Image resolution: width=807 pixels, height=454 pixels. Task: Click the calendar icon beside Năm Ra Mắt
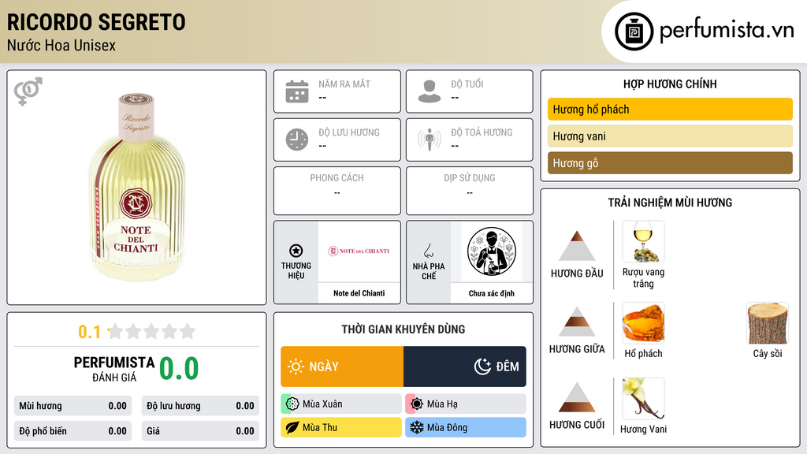297,91
